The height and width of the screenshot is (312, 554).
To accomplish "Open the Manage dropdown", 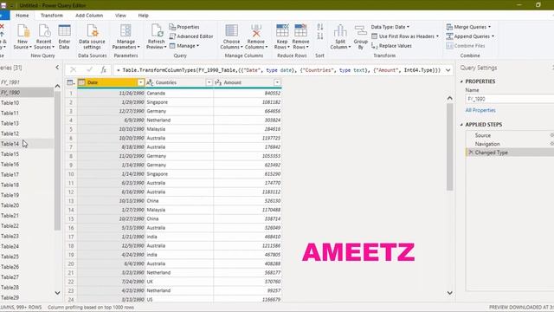I will click(184, 46).
